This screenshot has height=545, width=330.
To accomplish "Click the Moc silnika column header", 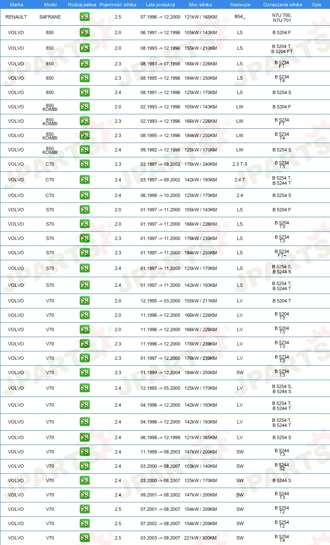I will pos(200,4).
